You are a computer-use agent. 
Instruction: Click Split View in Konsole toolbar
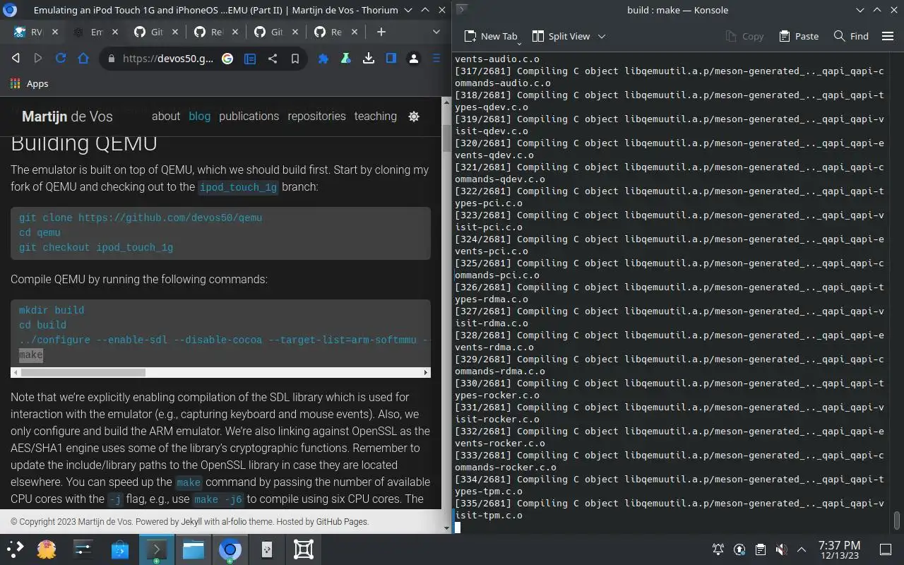[561, 36]
